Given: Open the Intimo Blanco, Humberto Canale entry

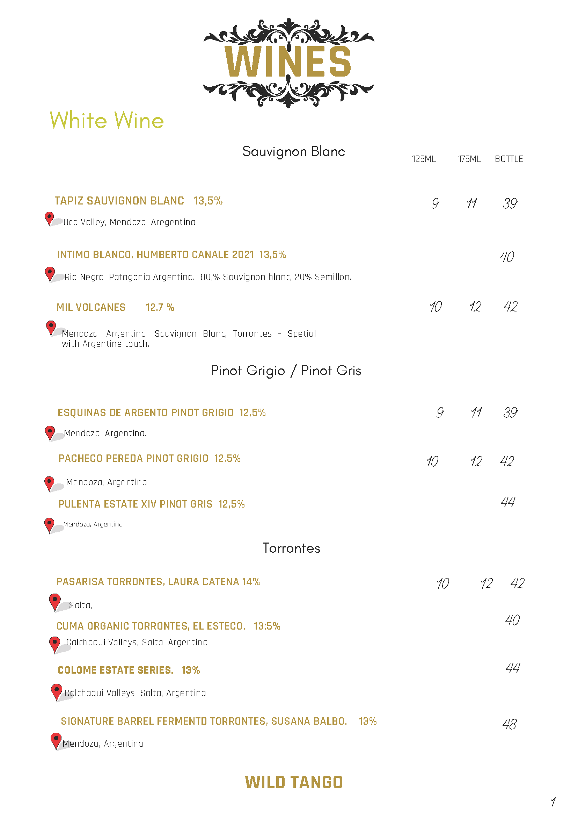Looking at the screenshot, I should [171, 255].
